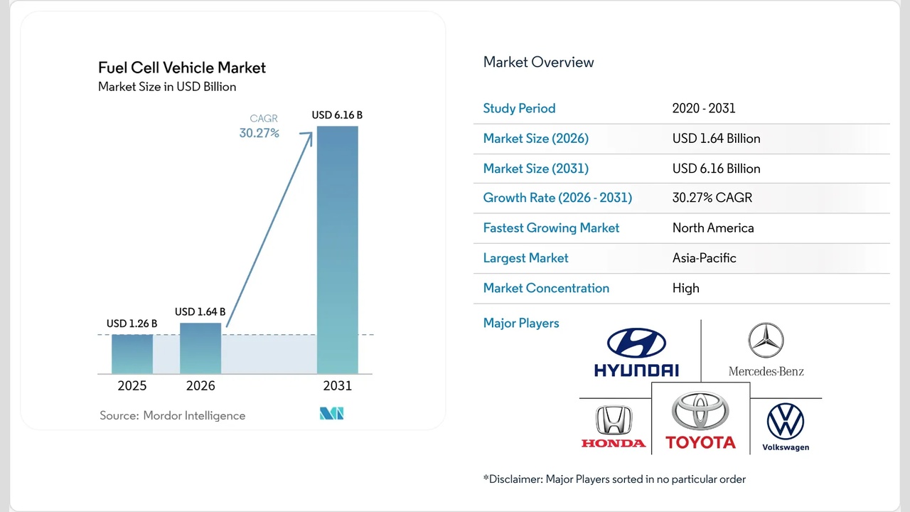Viewport: 910px width, 512px height.
Task: Click the Fuel Cell Vehicle Market title
Action: click(x=182, y=68)
